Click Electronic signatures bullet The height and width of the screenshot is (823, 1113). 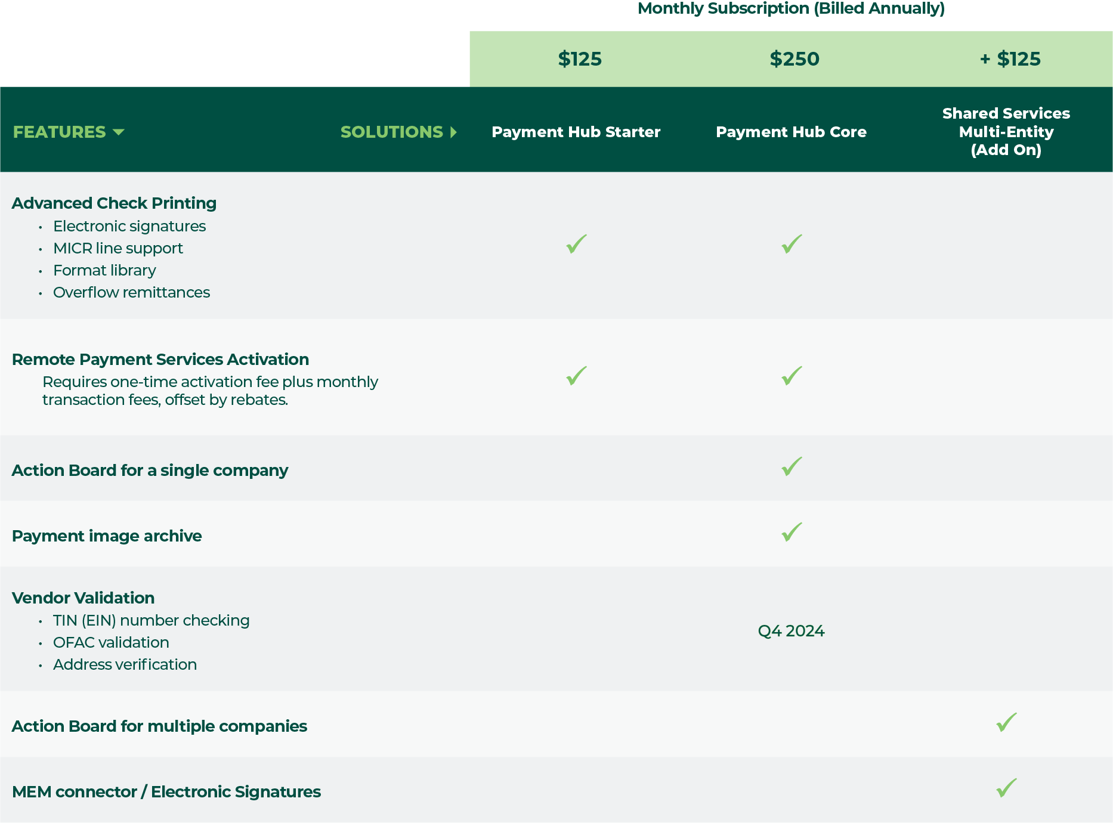(x=129, y=226)
